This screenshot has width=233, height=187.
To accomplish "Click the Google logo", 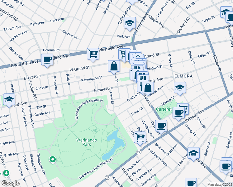I will pyautogui.click(x=10, y=183).
